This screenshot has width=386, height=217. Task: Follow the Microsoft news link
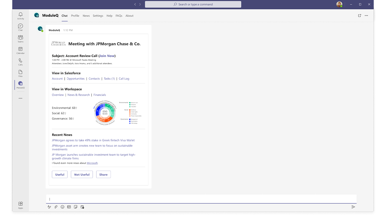click(92, 163)
